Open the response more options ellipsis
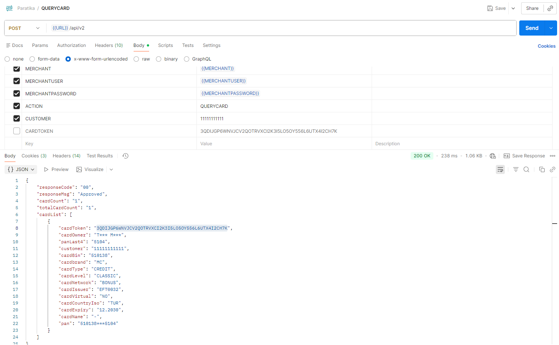 pyautogui.click(x=553, y=156)
